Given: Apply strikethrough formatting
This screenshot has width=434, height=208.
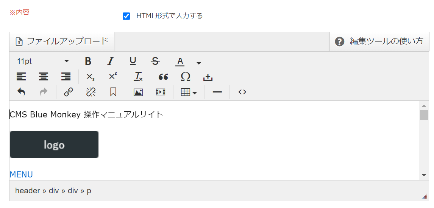Looking at the screenshot, I should click(x=156, y=61).
